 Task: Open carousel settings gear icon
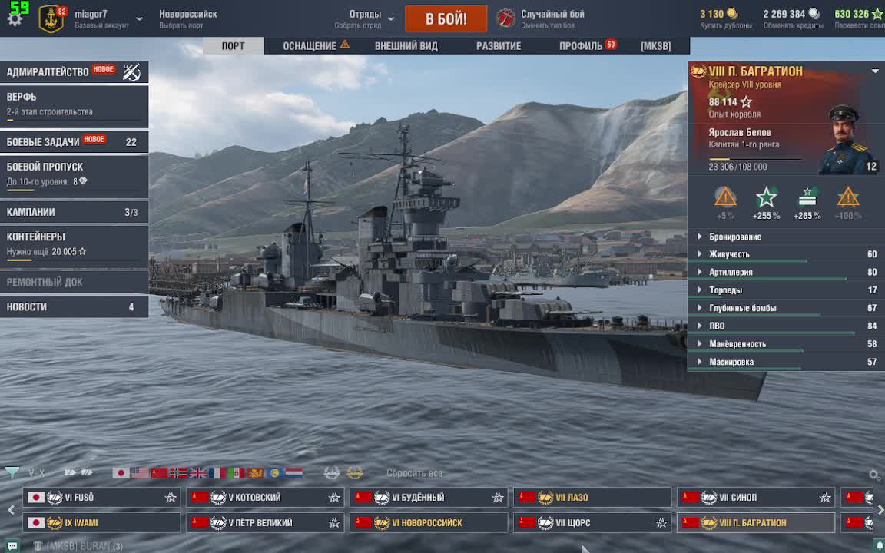coord(874,475)
